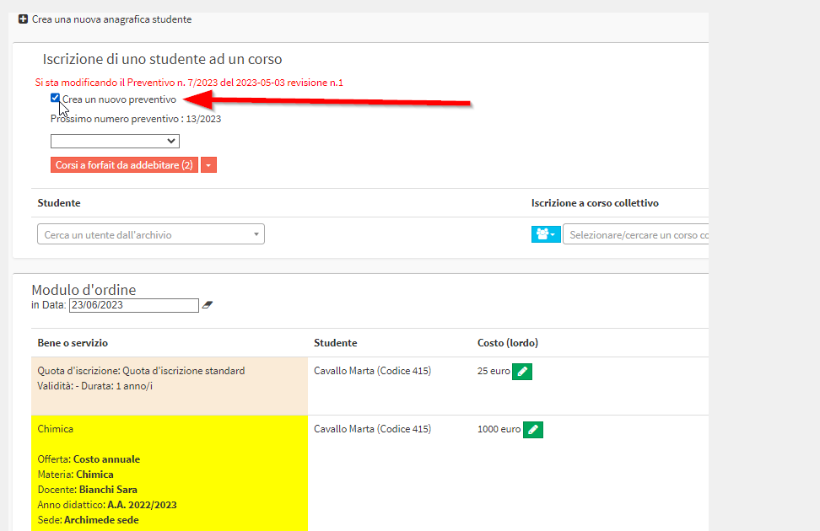Click Cavallo Marta in the Chimica row
Viewport: 820px width, 531px height.
(x=372, y=428)
